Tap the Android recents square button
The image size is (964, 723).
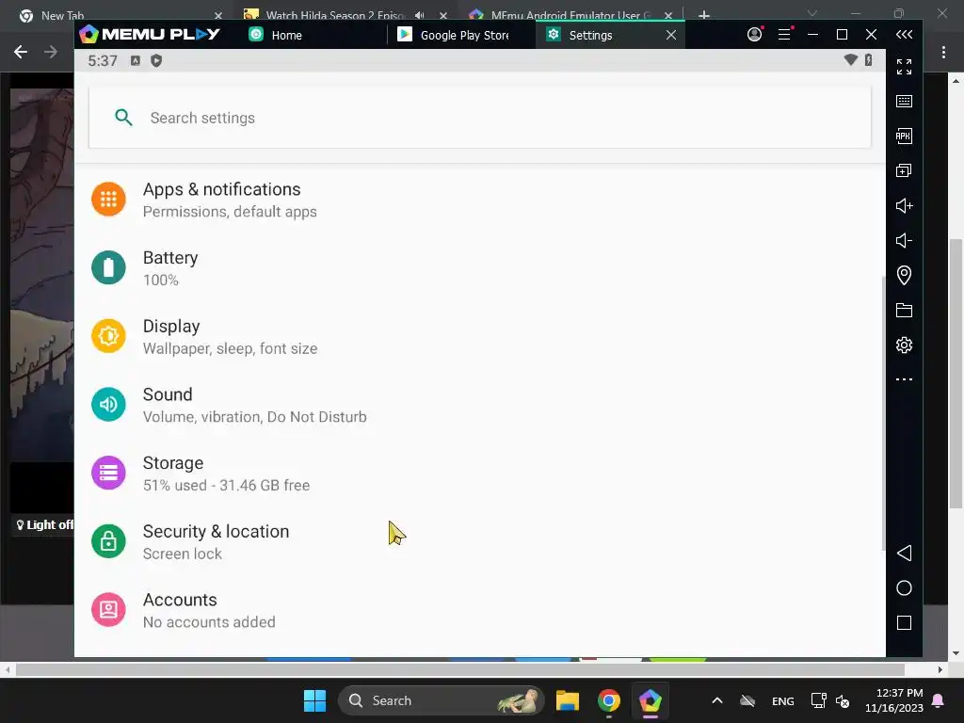904,623
